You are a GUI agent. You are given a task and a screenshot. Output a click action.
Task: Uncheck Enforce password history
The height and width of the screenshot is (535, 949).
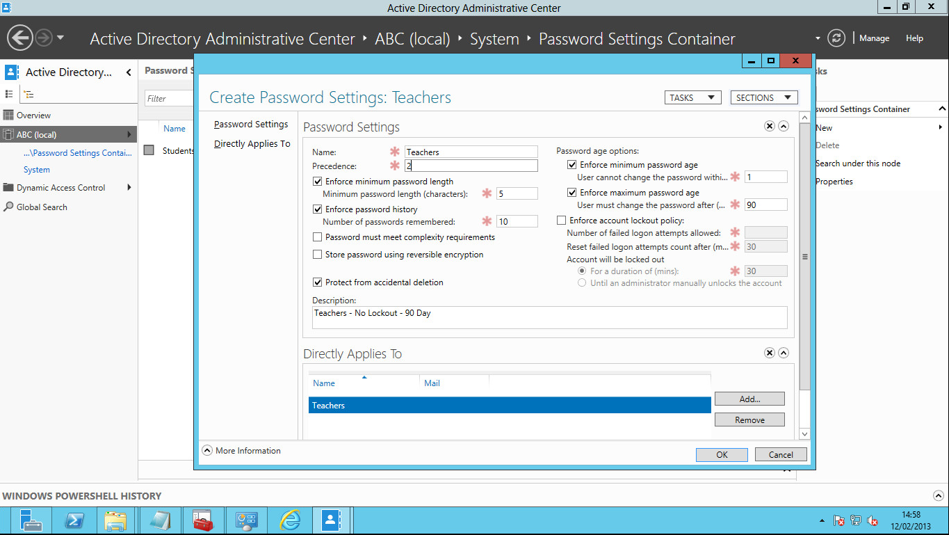tap(318, 209)
